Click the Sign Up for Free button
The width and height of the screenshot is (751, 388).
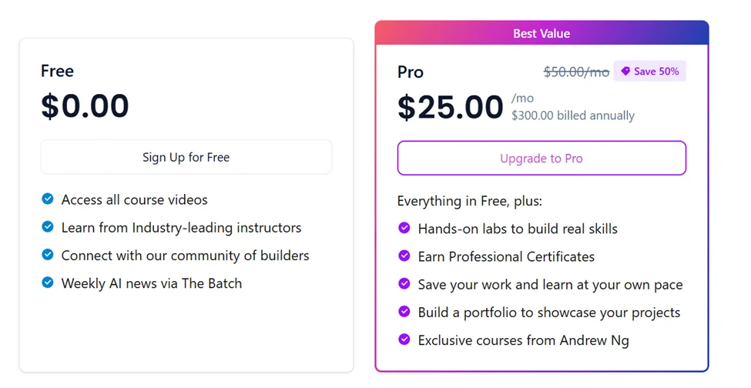(x=186, y=157)
